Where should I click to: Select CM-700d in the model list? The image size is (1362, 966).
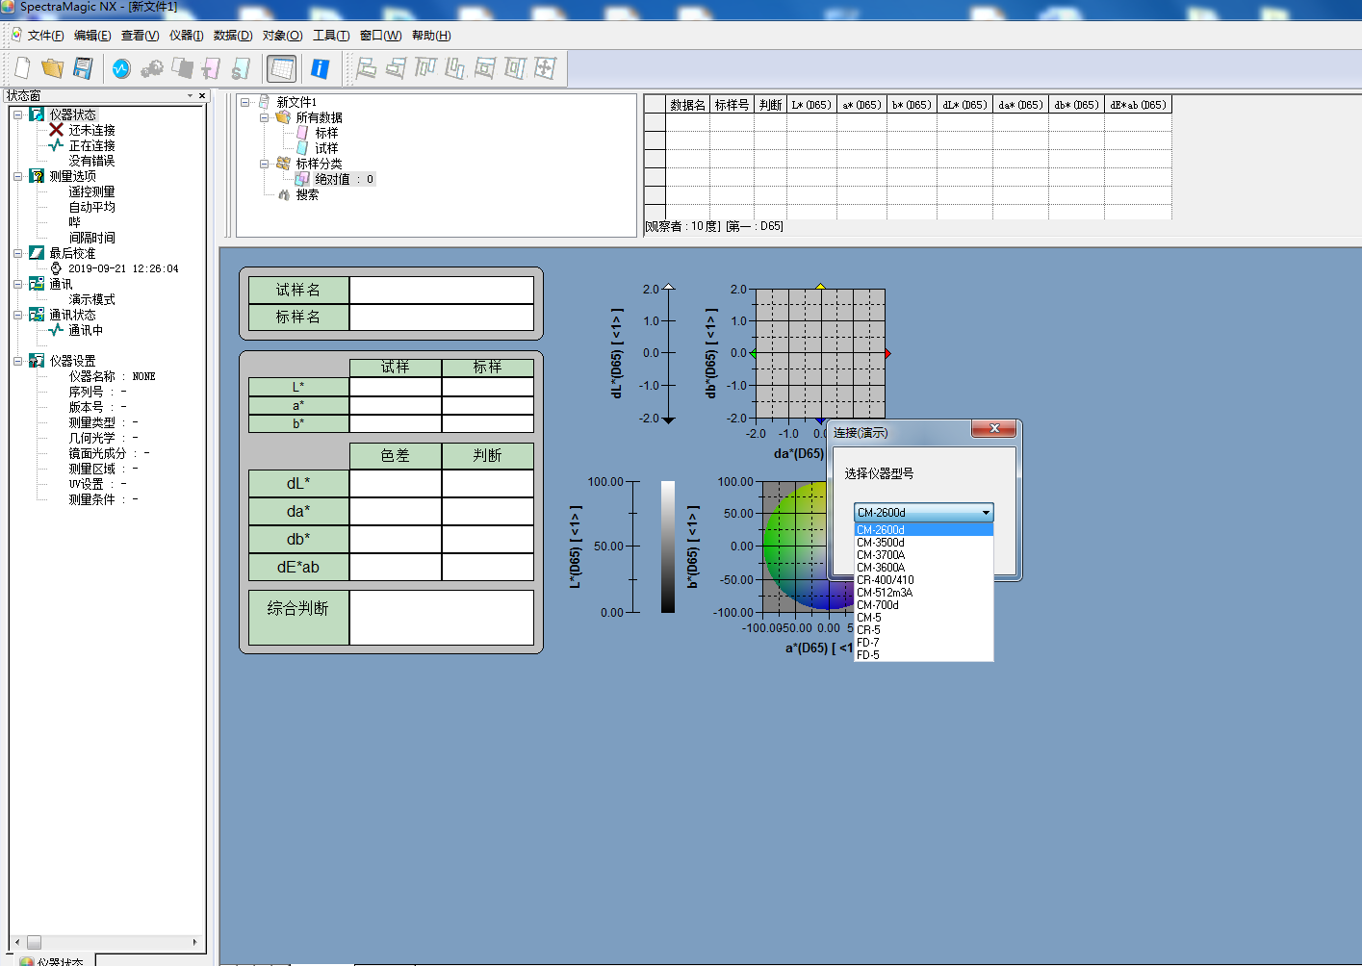(x=923, y=605)
